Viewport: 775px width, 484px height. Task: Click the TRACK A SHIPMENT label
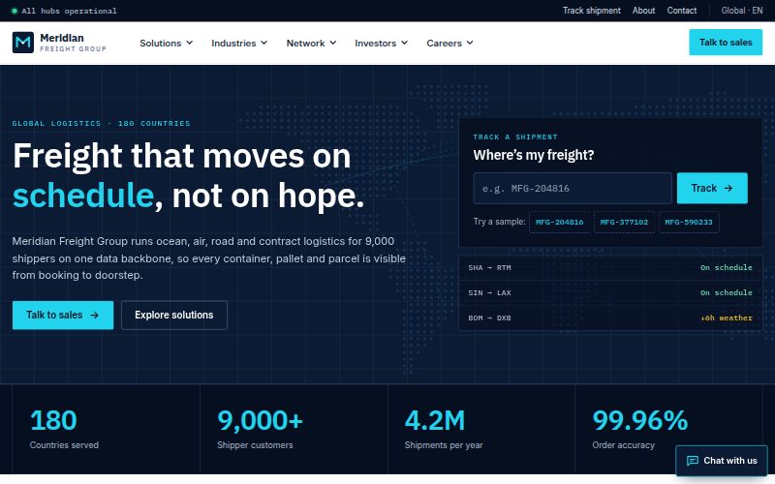coord(515,136)
